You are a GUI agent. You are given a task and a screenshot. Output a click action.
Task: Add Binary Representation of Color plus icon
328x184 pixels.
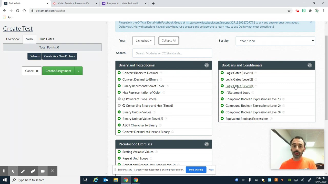pos(119,86)
